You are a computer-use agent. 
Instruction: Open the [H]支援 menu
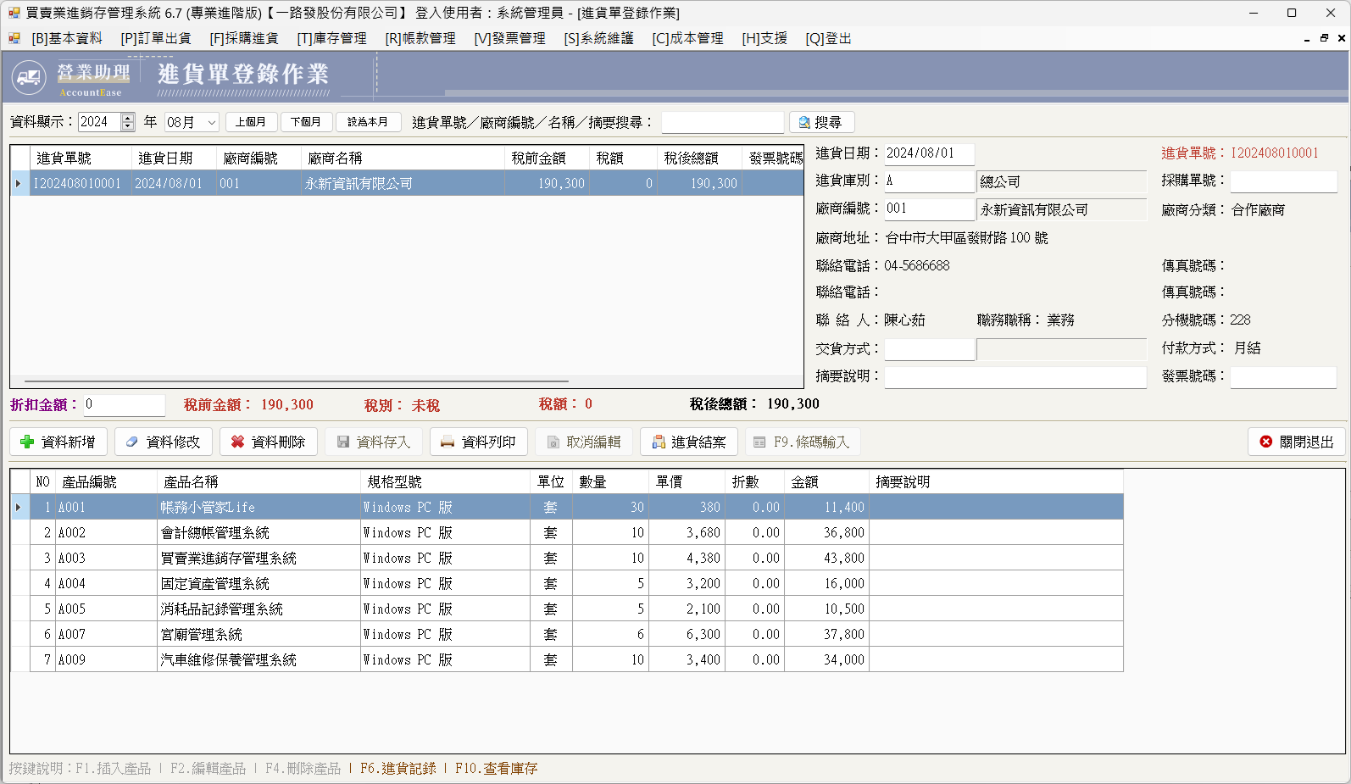click(764, 38)
